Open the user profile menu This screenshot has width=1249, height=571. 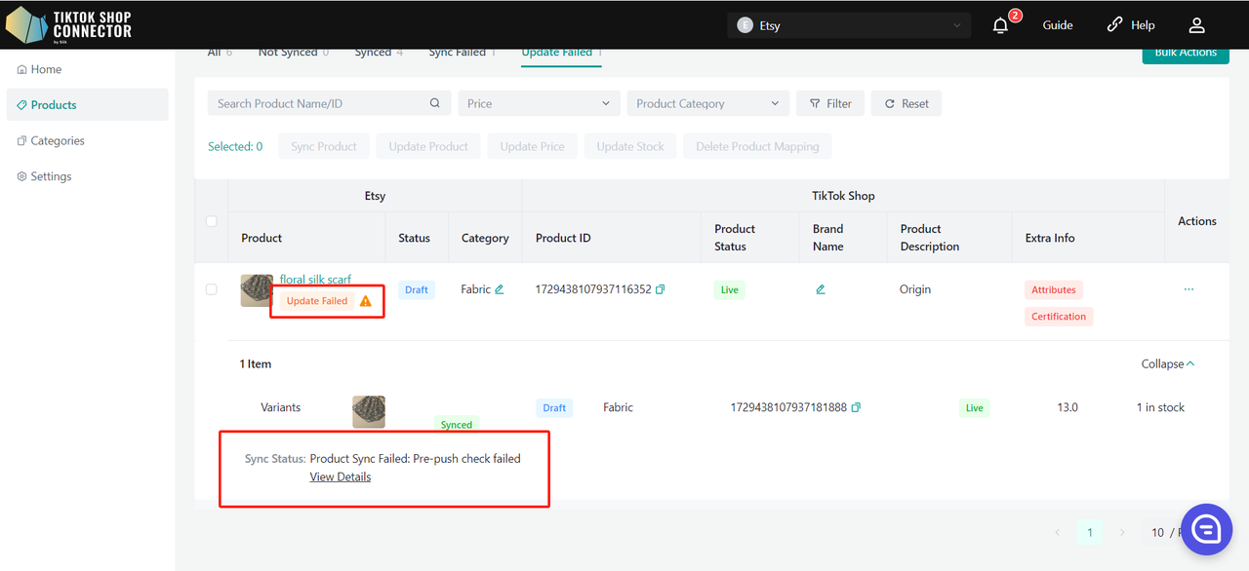click(x=1196, y=25)
